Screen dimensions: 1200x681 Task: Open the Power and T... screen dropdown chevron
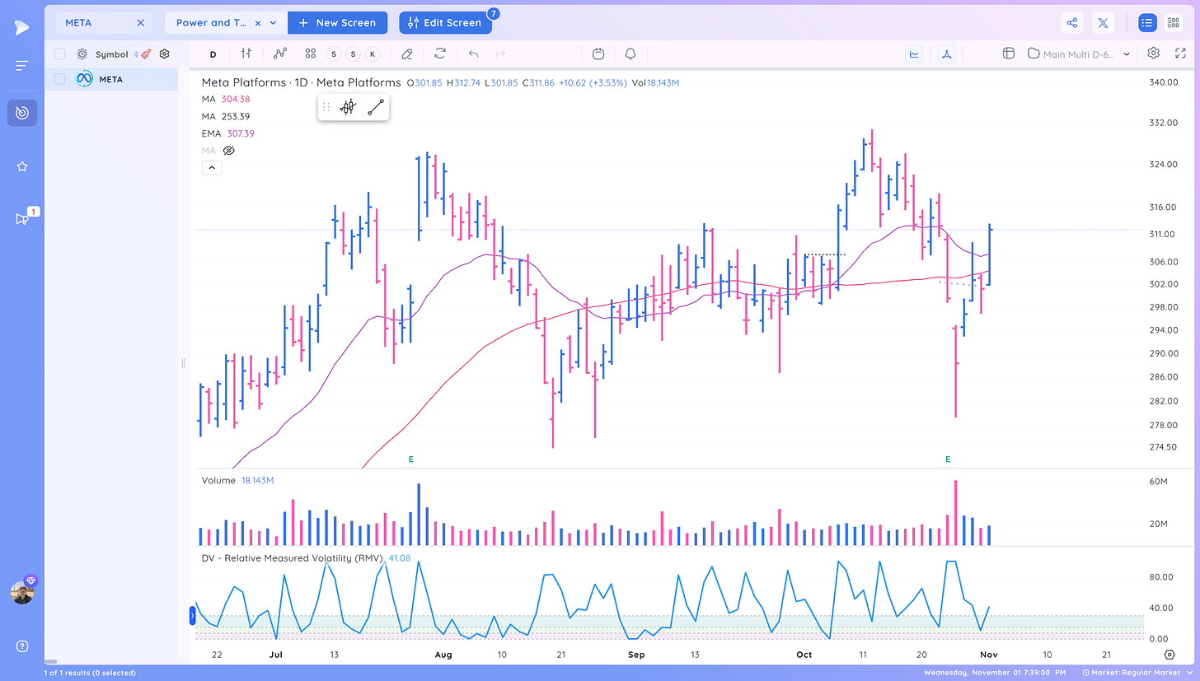click(x=273, y=23)
